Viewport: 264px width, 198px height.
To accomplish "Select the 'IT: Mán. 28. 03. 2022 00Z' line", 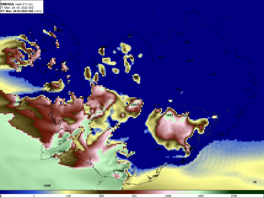I will (17, 8).
